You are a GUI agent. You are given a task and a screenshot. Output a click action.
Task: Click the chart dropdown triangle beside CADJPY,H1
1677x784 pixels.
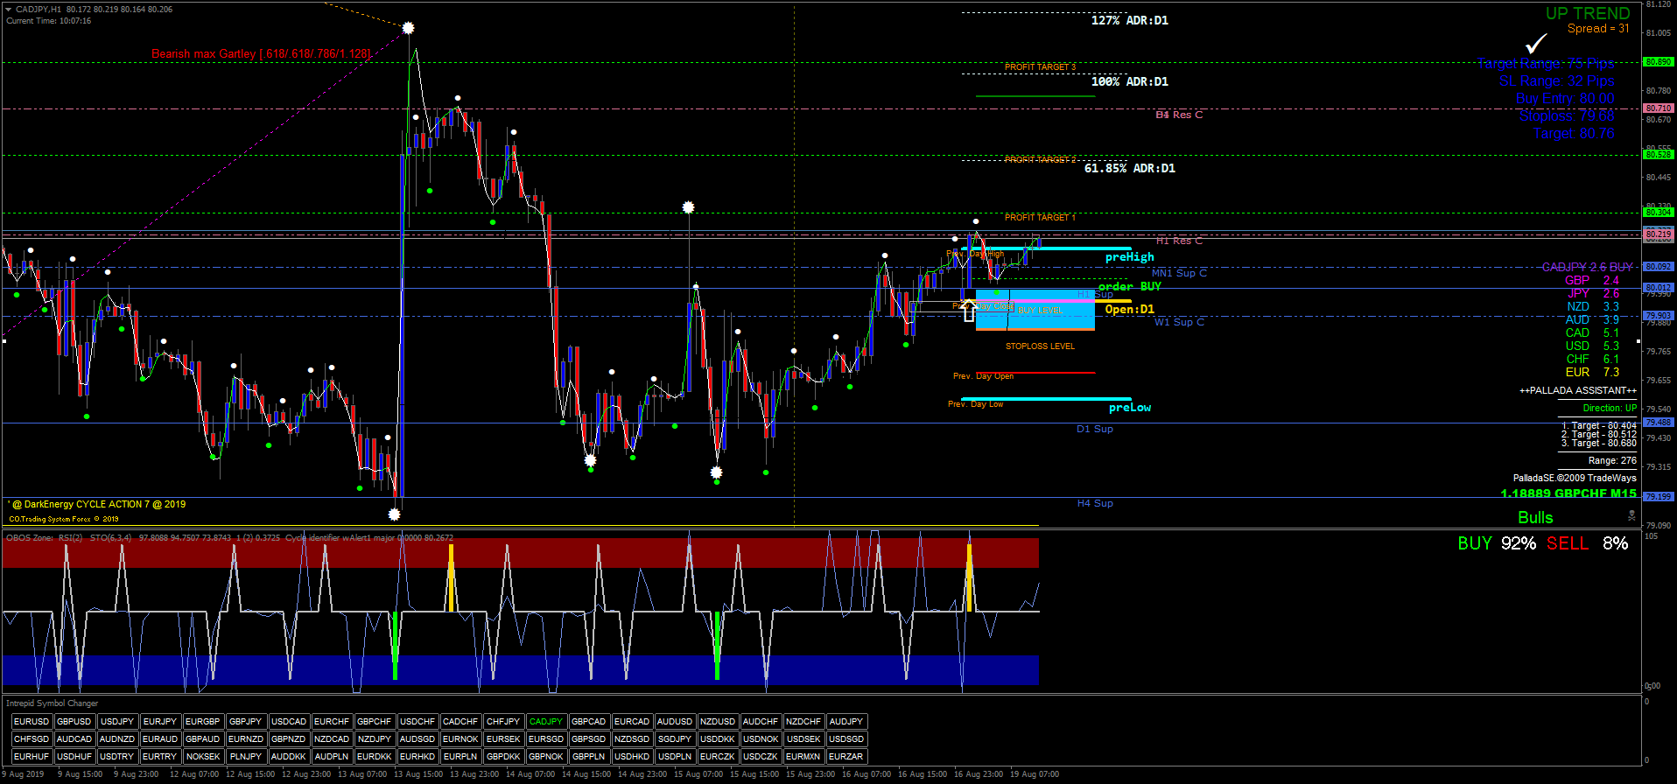coord(8,9)
